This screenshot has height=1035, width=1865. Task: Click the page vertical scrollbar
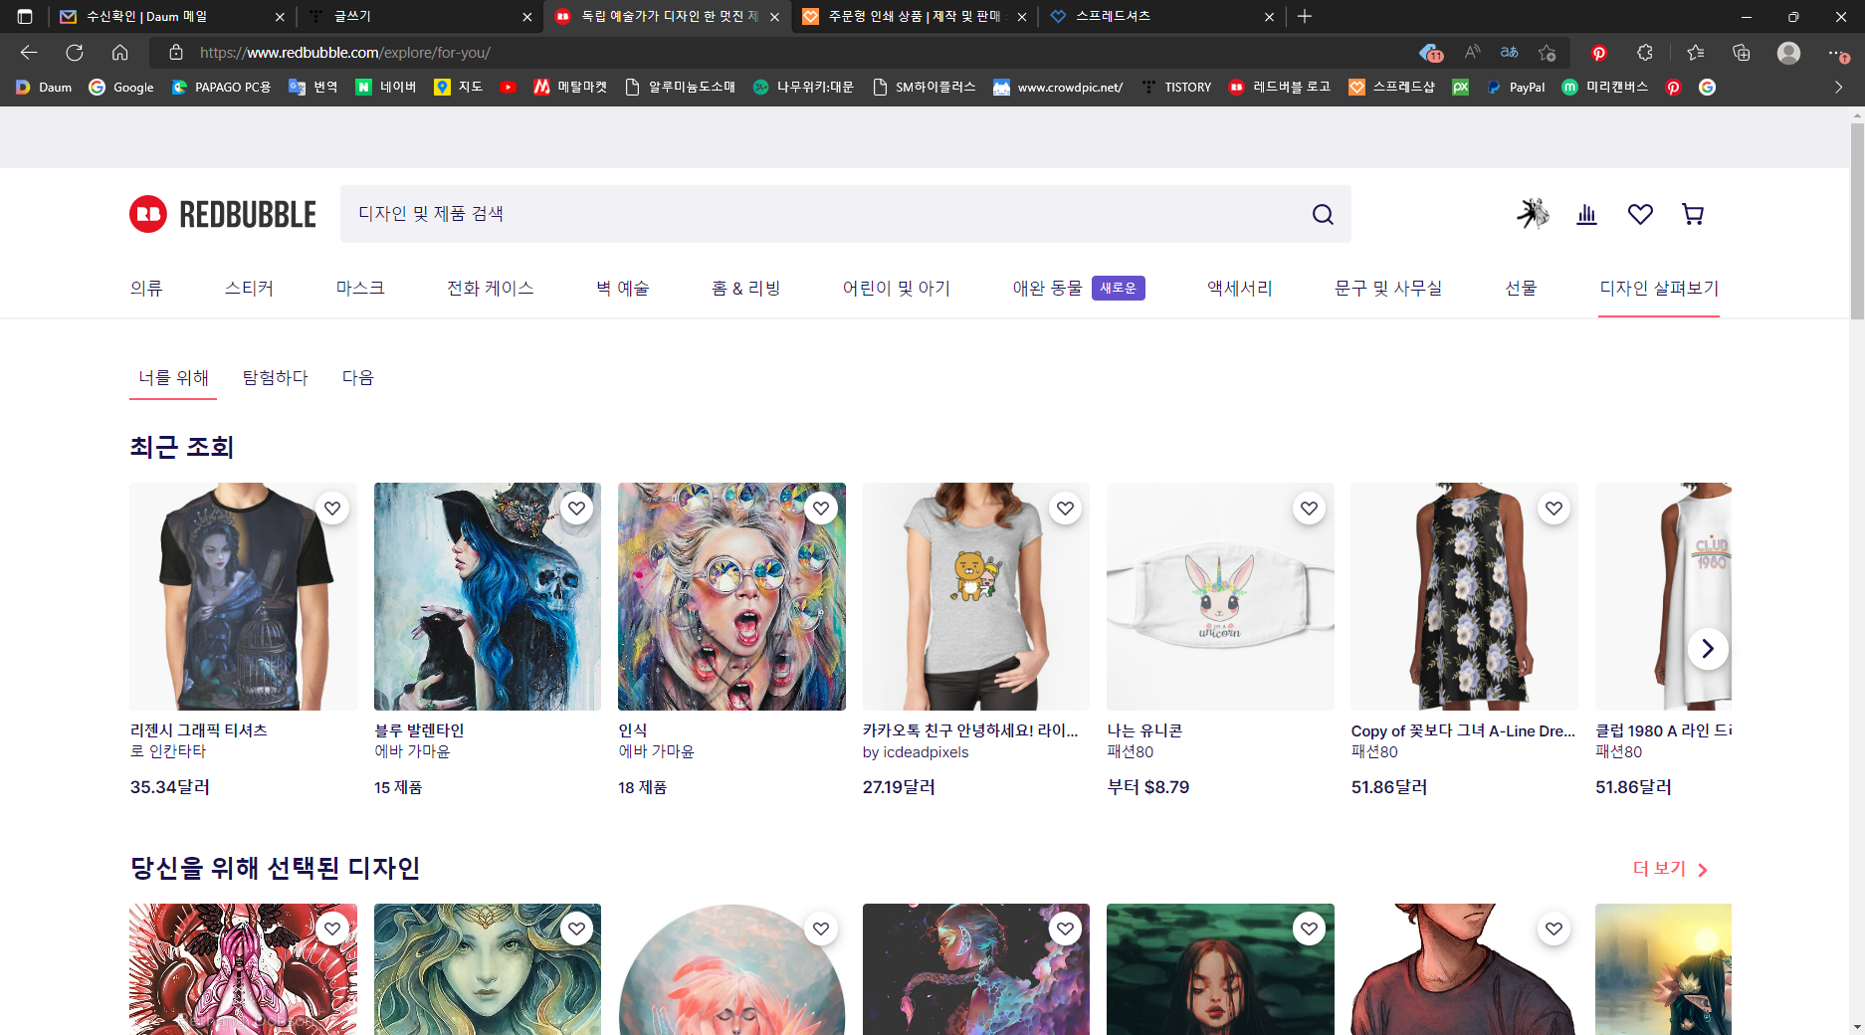pos(1857,219)
